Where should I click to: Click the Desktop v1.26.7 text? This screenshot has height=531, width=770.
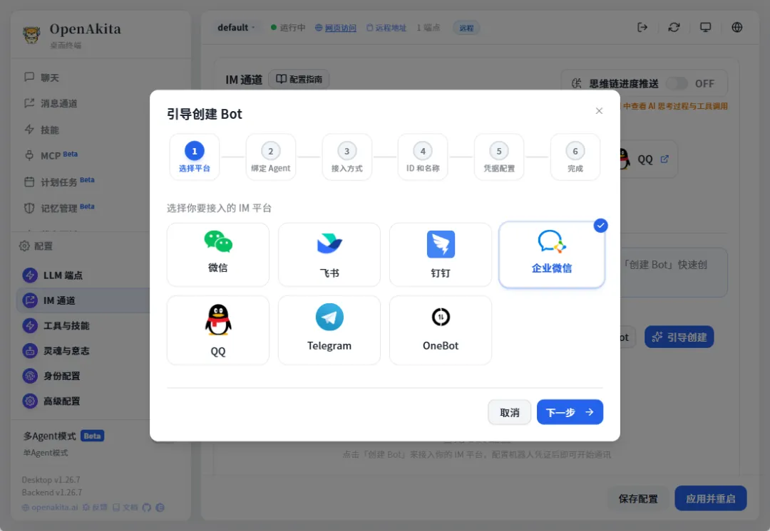coord(51,480)
